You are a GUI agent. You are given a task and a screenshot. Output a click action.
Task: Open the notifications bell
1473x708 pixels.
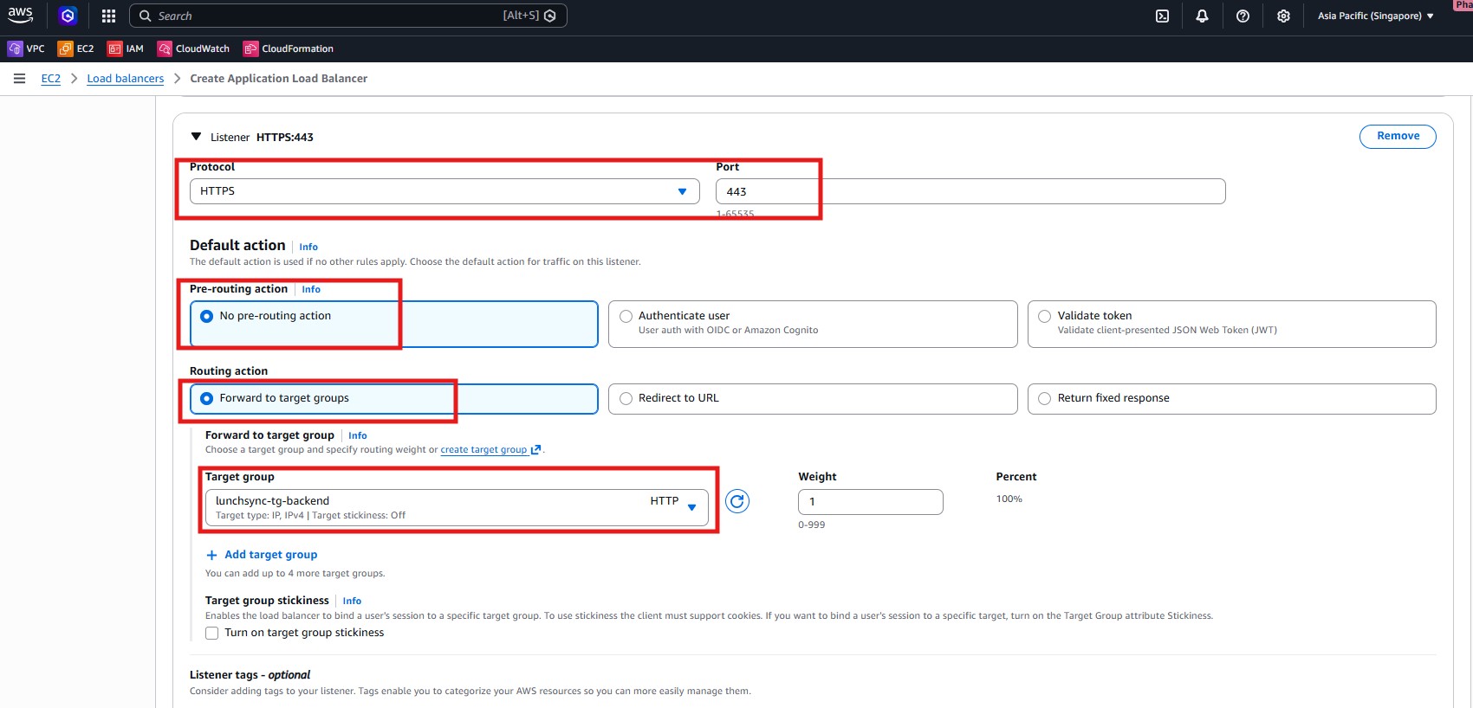pos(1202,16)
